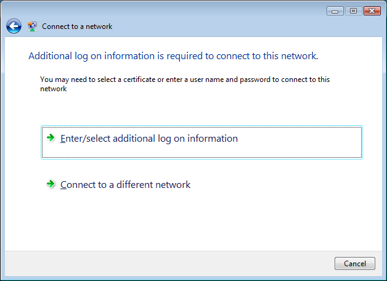Close the dialog using the red X
The height and width of the screenshot is (281, 387).
372,11
